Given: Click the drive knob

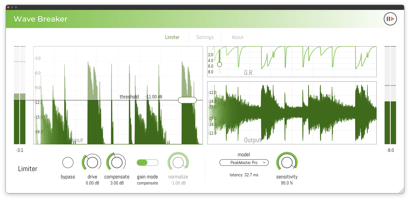Looking at the screenshot, I should pyautogui.click(x=92, y=163).
